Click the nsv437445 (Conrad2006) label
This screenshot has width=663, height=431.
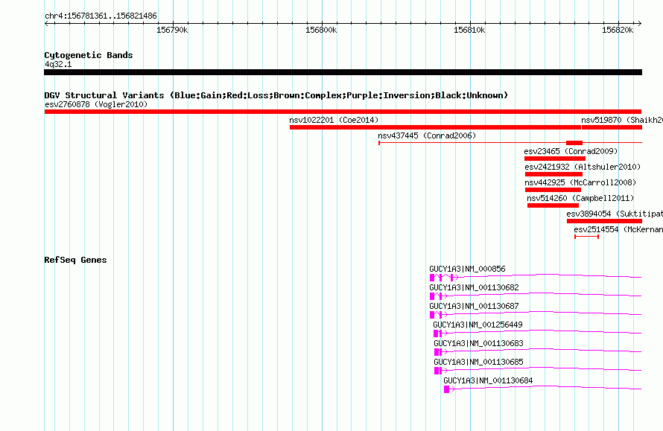coord(427,135)
